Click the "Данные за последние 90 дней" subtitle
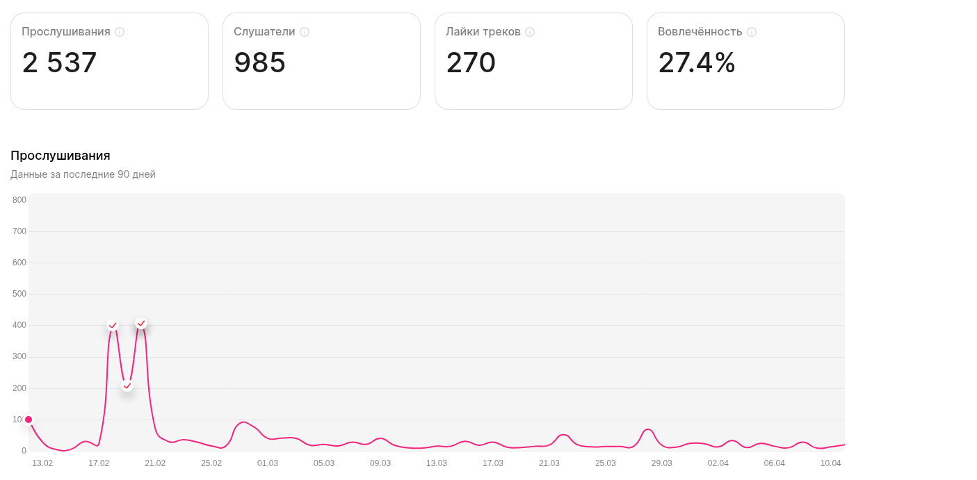The height and width of the screenshot is (480, 977). 83,174
